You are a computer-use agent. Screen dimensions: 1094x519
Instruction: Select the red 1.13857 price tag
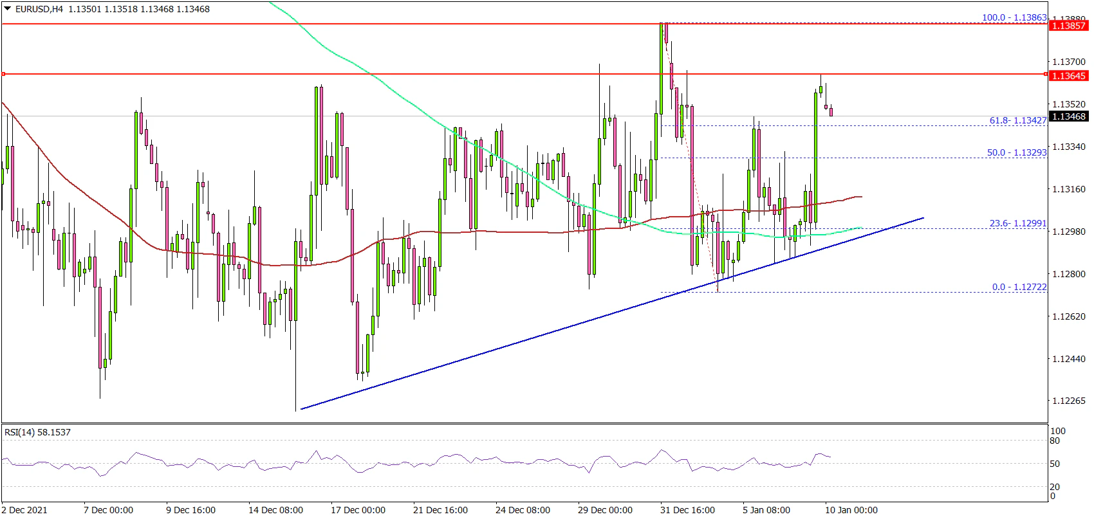1068,26
